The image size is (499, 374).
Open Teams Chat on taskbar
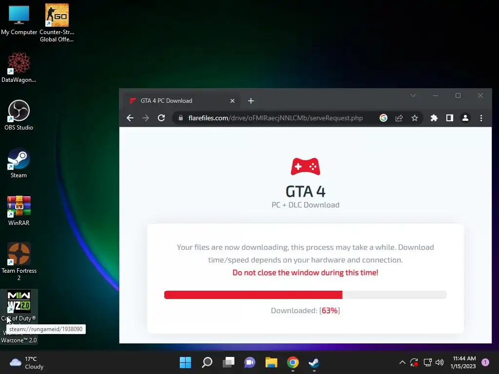tap(250, 362)
